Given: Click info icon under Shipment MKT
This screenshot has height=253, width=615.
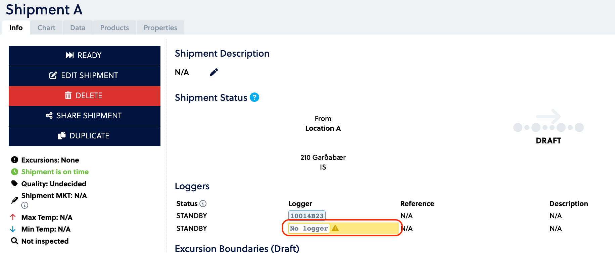Looking at the screenshot, I should 25,205.
